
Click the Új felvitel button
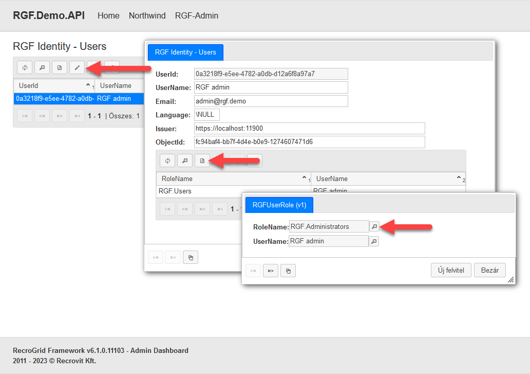coord(450,270)
